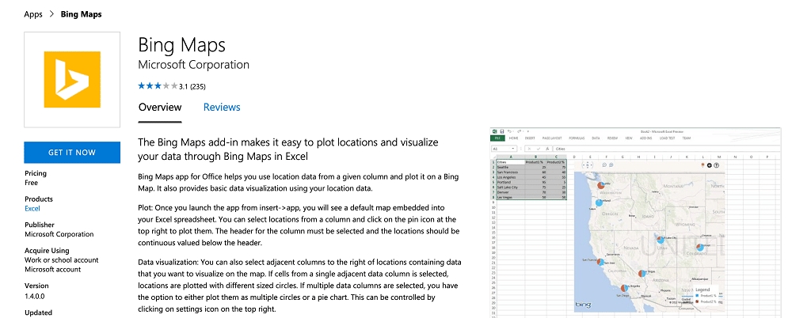Click Microsoft Corporation under Publisher
Screen dimensions: 792x318
point(59,234)
